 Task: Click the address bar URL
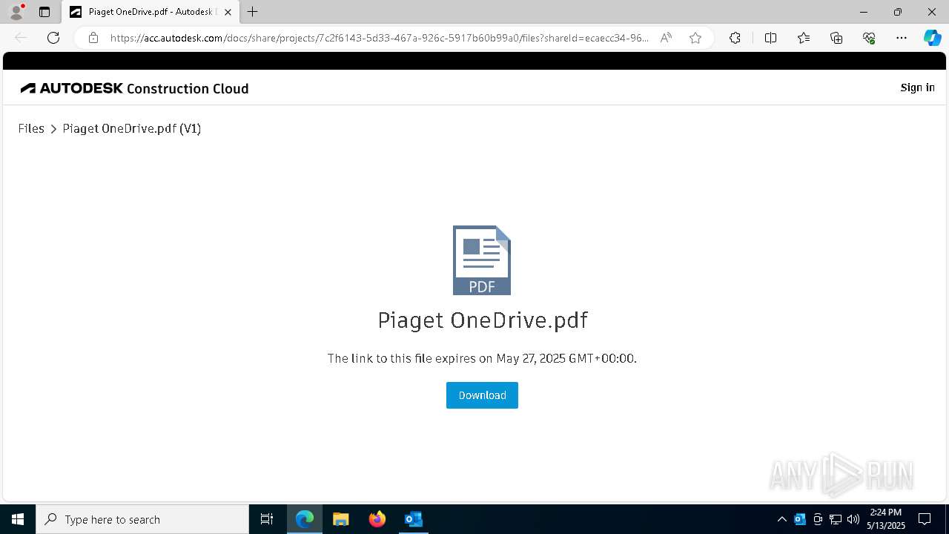pyautogui.click(x=380, y=38)
